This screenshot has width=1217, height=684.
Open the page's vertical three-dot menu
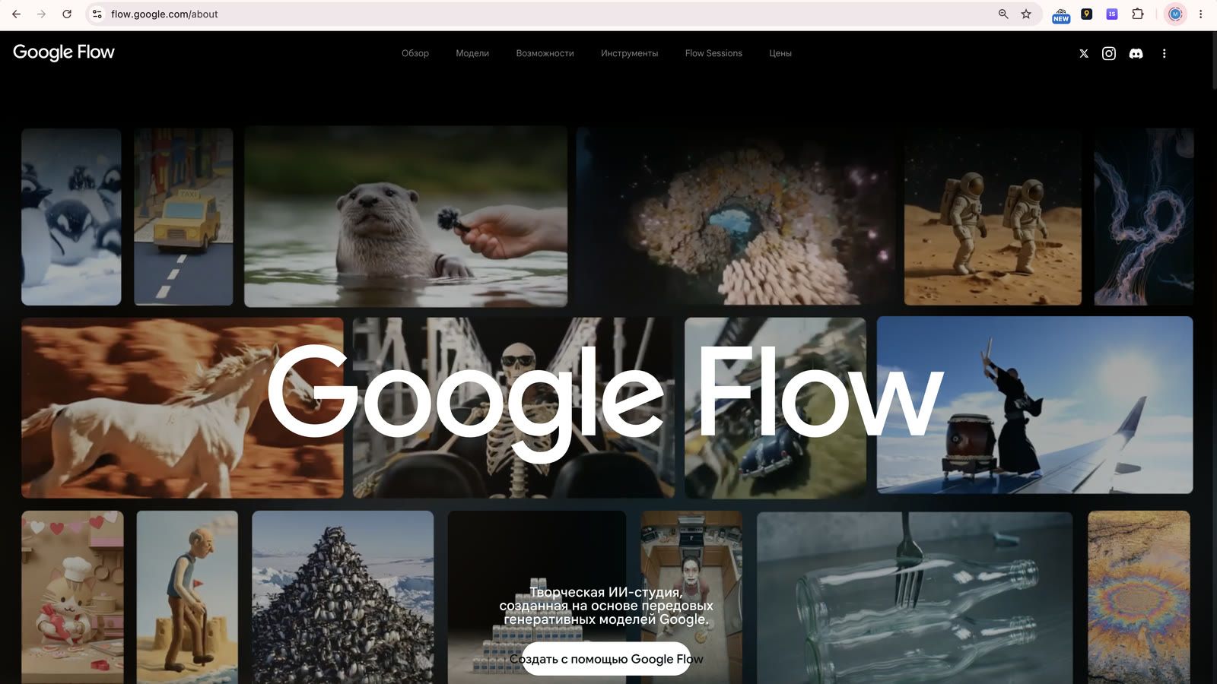[x=1164, y=53]
